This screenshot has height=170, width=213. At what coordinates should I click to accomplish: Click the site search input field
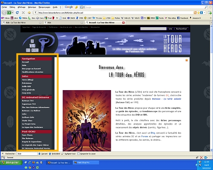point(153,29)
